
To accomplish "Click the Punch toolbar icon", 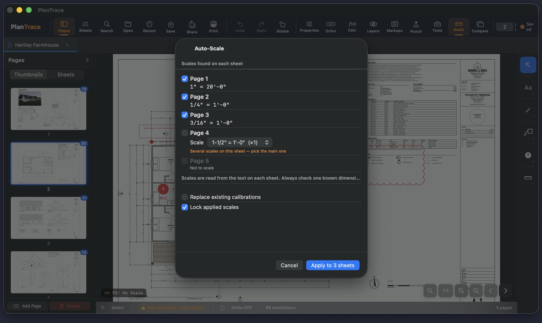I will (x=416, y=26).
